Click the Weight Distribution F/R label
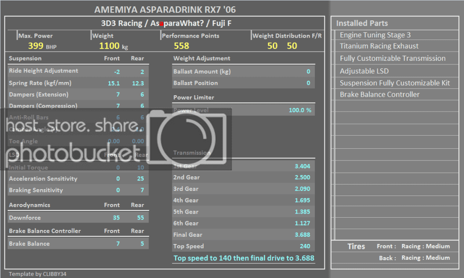Image resolution: width=464 pixels, height=278 pixels. (x=287, y=36)
